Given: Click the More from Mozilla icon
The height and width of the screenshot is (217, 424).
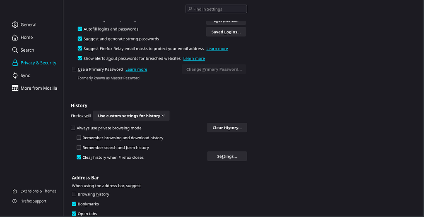Looking at the screenshot, I should pyautogui.click(x=15, y=88).
